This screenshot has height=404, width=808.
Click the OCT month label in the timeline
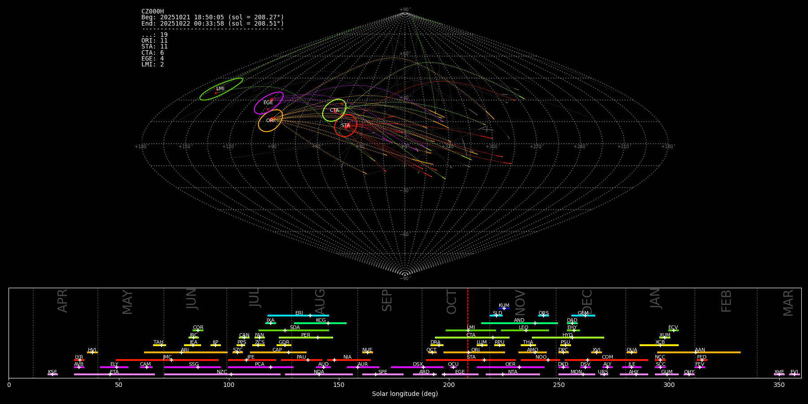click(x=452, y=302)
